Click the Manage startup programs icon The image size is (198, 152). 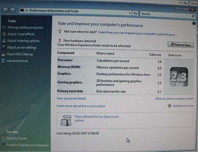(x=4, y=27)
